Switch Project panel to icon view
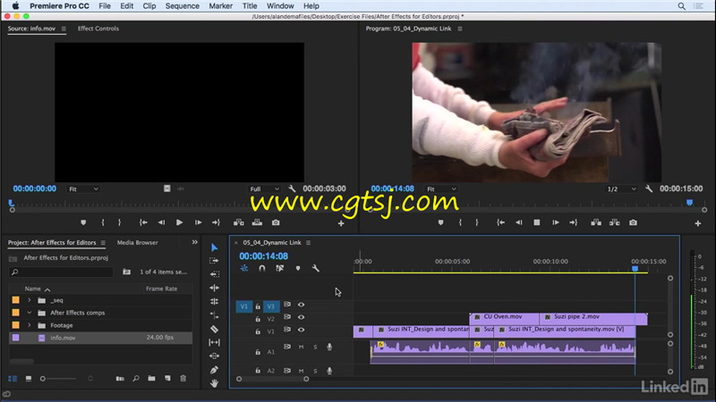The height and width of the screenshot is (402, 716). [x=29, y=379]
